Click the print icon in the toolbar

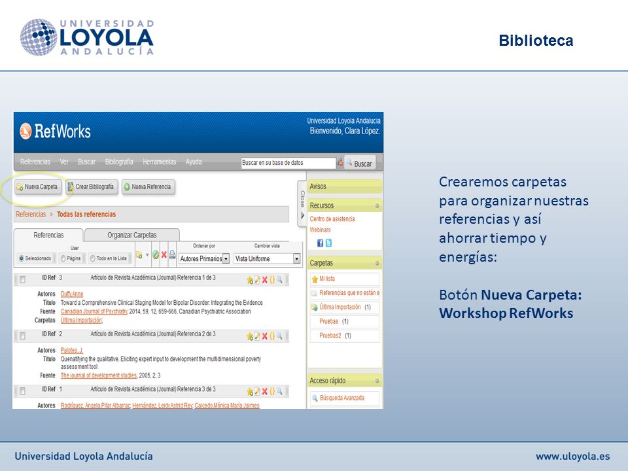pos(172,255)
